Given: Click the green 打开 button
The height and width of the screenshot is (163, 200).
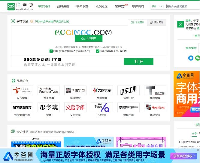Looking at the screenshot, I should (138, 62).
